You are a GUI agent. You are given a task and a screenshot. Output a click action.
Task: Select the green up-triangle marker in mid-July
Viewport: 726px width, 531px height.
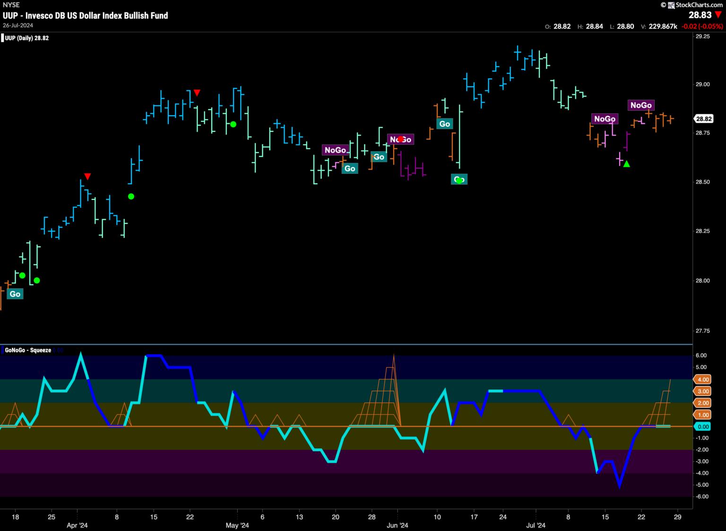coord(626,164)
